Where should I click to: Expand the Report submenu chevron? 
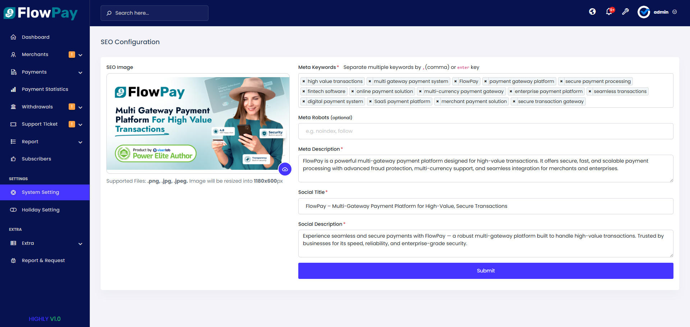pyautogui.click(x=80, y=142)
